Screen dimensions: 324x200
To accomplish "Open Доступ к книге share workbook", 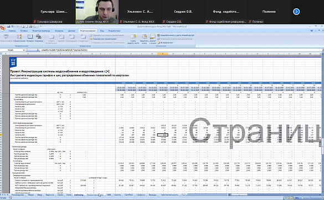I will click(x=153, y=39).
